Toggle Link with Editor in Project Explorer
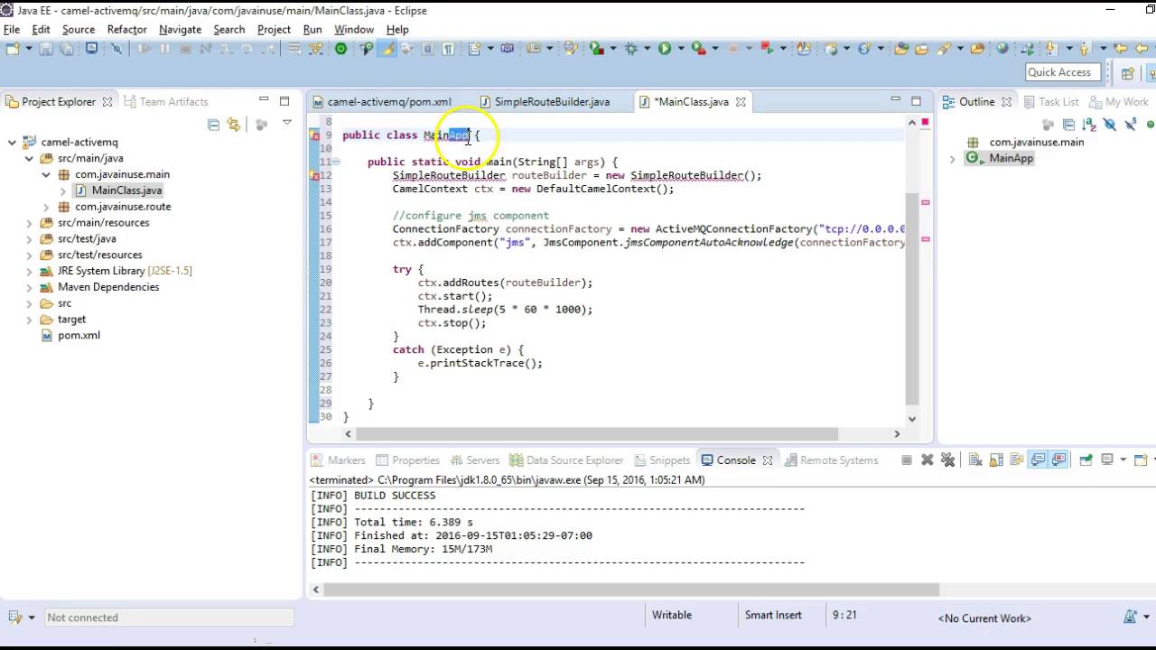Viewport: 1156px width, 650px height. coord(234,125)
